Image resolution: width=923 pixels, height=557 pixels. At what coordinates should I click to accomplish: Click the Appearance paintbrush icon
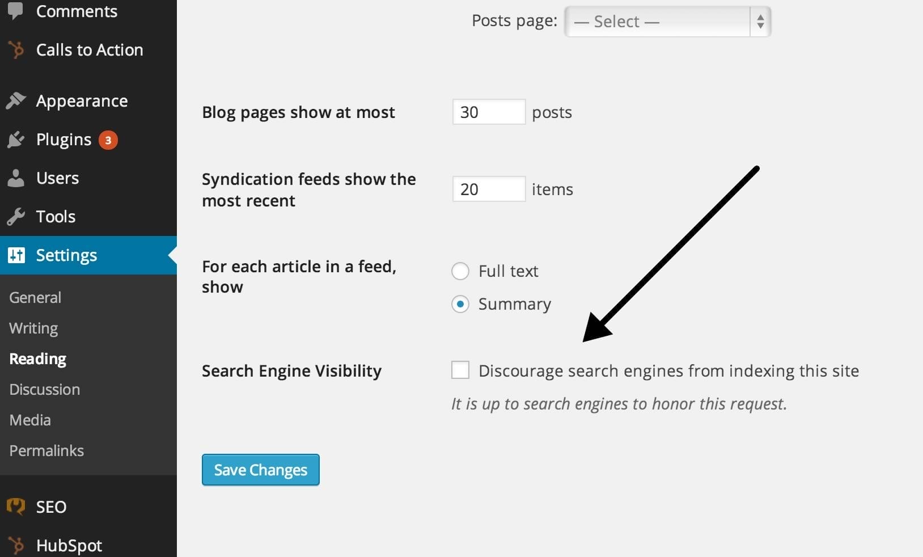[17, 100]
